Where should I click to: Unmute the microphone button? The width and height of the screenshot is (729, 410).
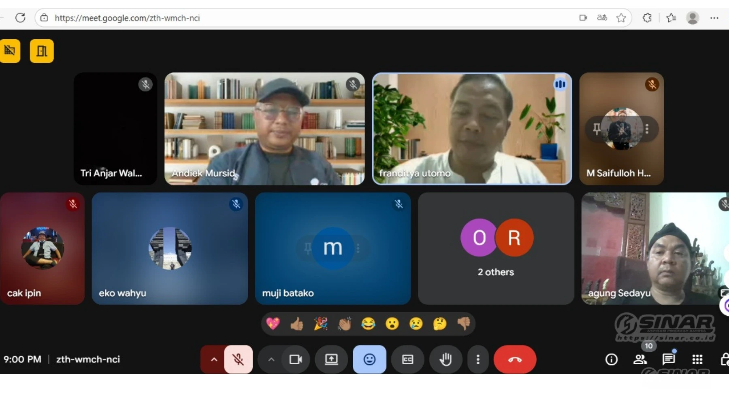click(238, 359)
